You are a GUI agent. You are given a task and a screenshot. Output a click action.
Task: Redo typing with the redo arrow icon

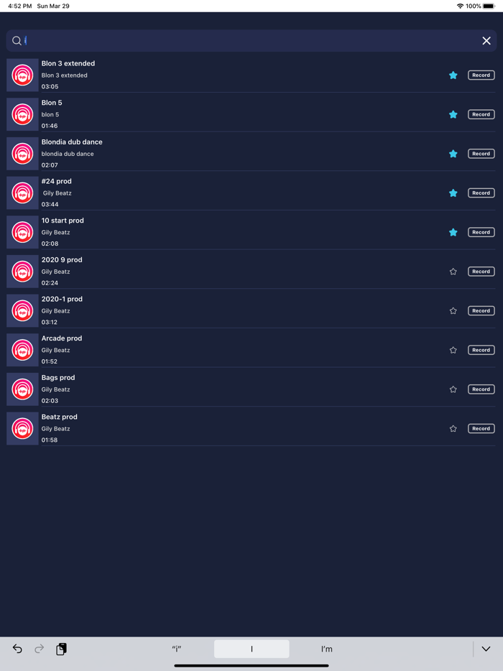pyautogui.click(x=39, y=649)
